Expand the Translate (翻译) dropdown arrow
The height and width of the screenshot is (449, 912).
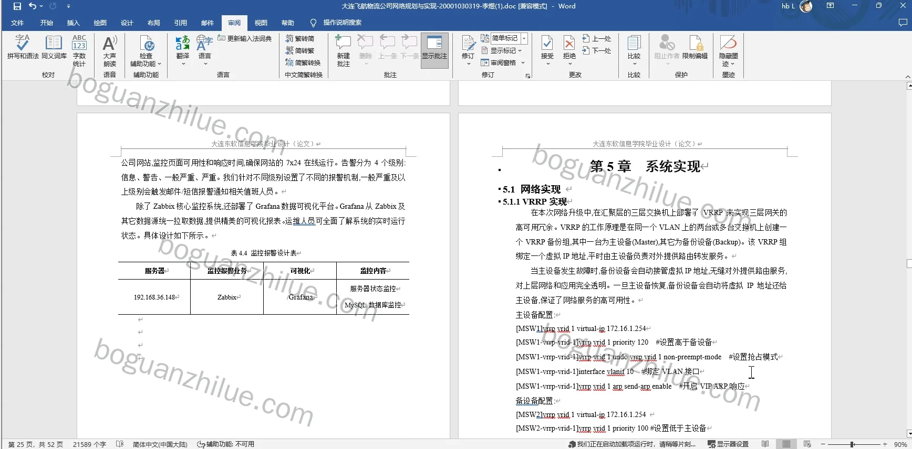183,63
